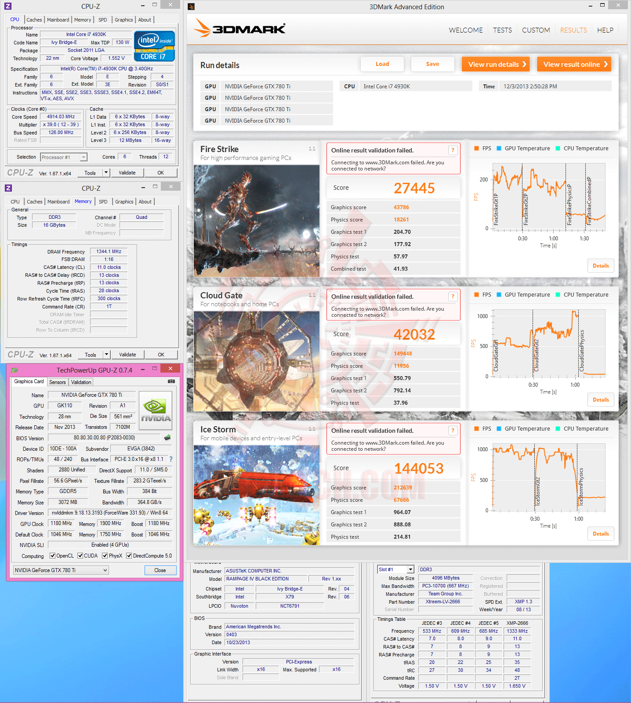The width and height of the screenshot is (631, 703).
Task: Open Details for the Ice Storm chart
Action: [601, 534]
